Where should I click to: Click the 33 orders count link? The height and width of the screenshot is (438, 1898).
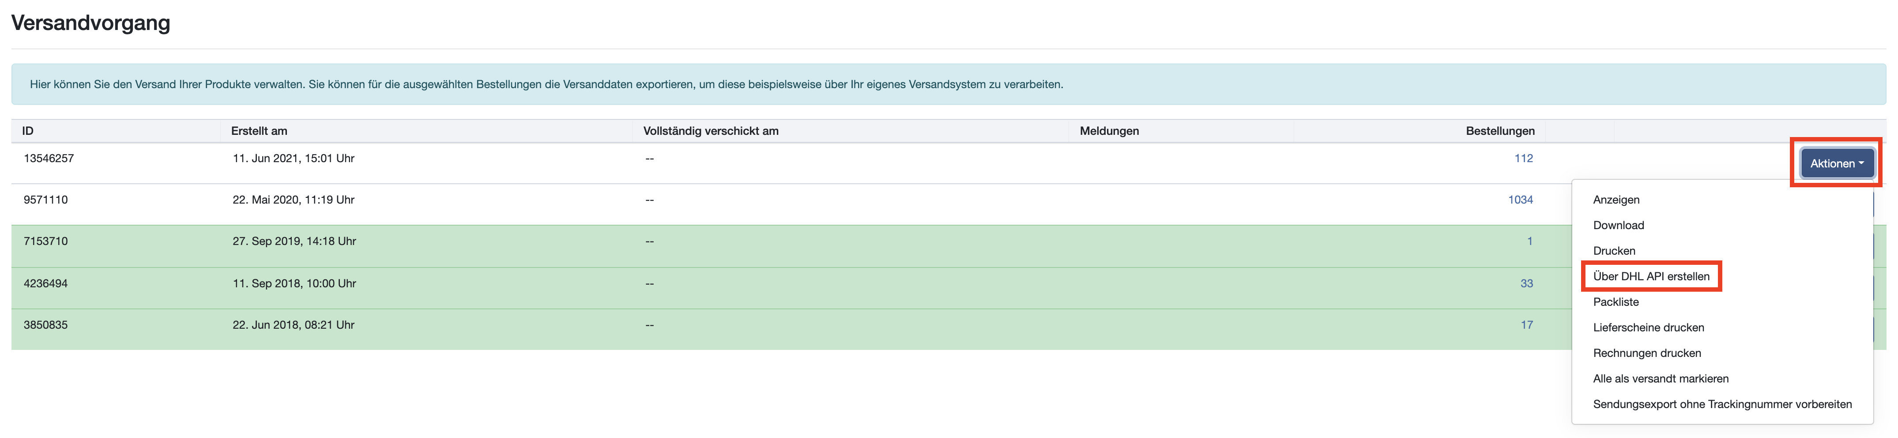pos(1526,283)
